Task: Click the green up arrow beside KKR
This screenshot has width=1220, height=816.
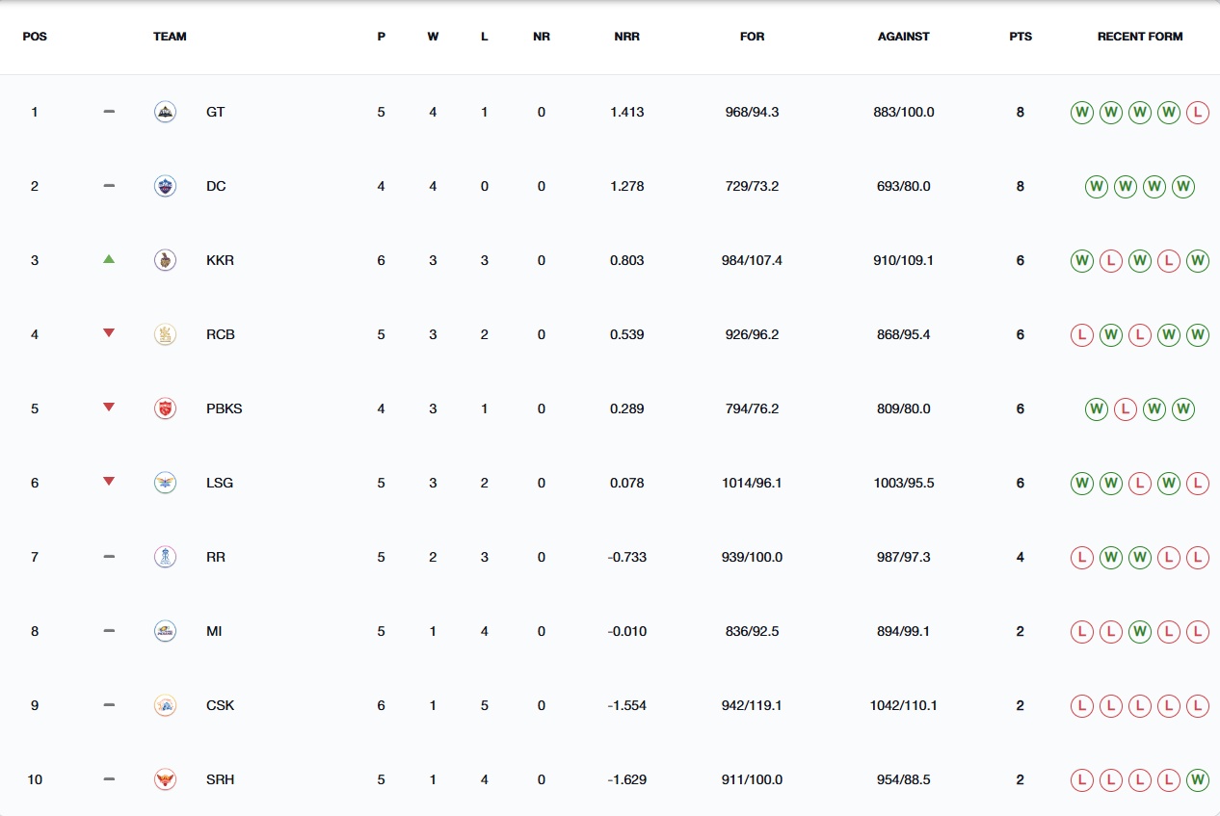Action: 109,259
